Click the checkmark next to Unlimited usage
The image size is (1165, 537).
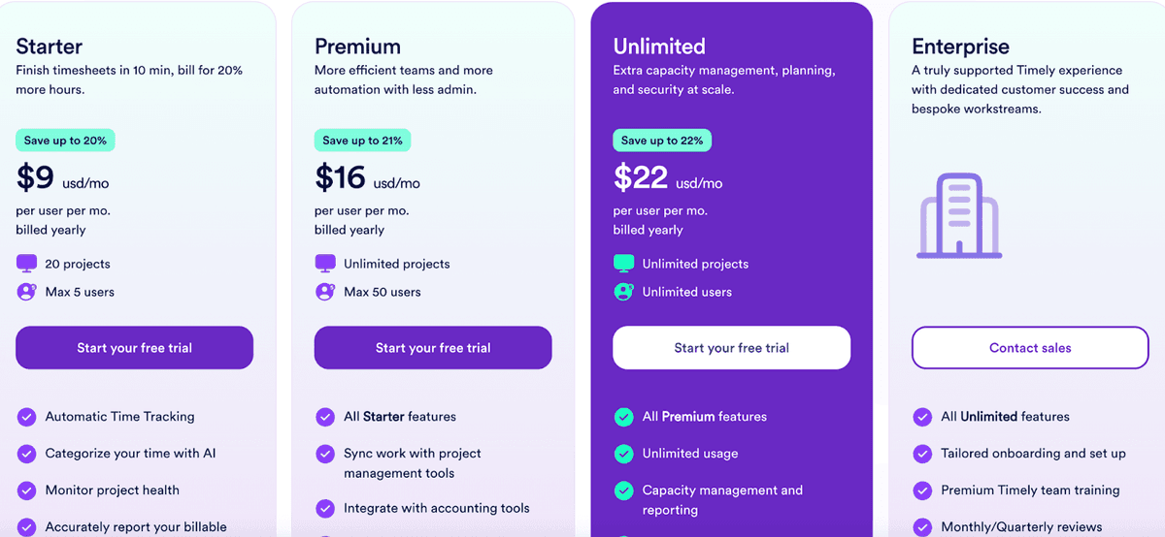click(623, 454)
